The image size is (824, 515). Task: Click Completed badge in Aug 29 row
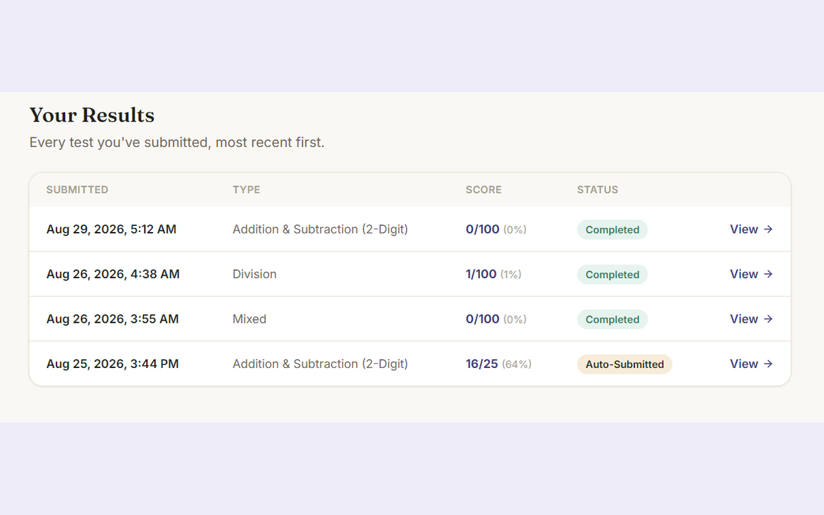coord(612,229)
